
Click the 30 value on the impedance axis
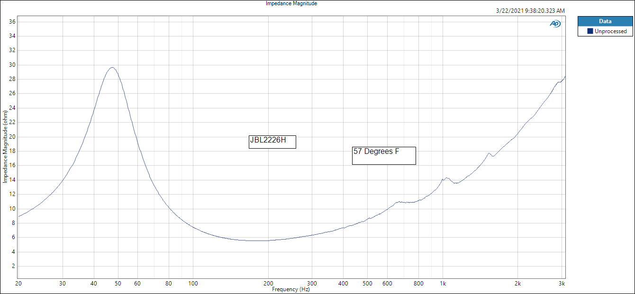tap(12, 65)
